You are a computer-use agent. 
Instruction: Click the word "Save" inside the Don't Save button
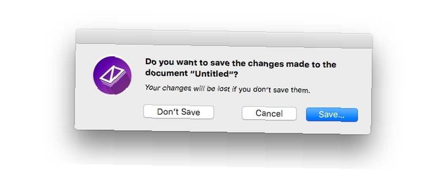189,112
